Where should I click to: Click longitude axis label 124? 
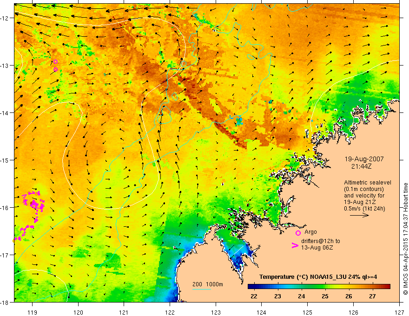pos(261,312)
